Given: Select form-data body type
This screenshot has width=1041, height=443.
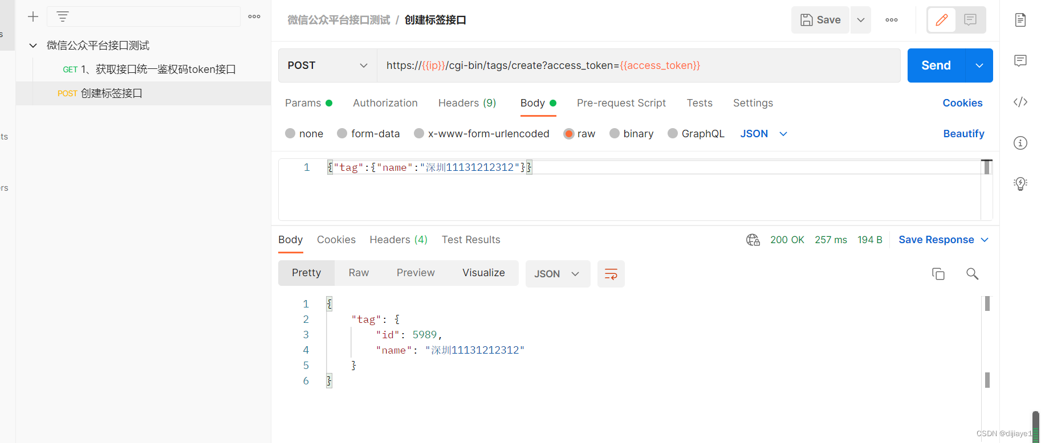Looking at the screenshot, I should point(342,133).
